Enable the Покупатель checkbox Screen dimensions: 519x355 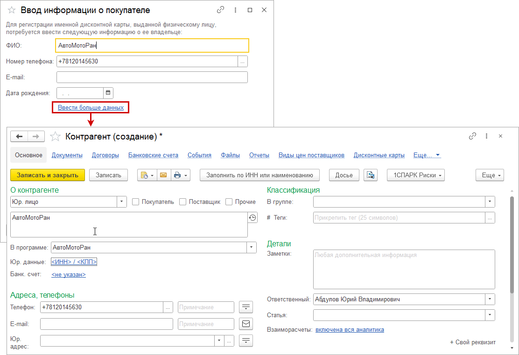(136, 202)
